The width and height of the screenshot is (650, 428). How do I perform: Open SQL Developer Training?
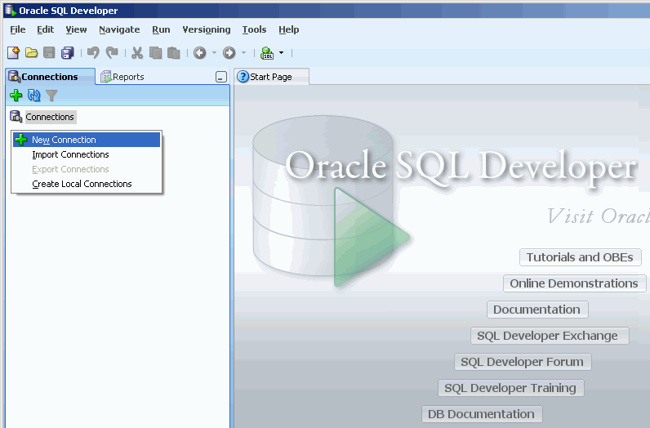[x=510, y=388]
